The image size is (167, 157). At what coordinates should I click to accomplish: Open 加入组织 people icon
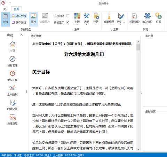click(x=147, y=18)
